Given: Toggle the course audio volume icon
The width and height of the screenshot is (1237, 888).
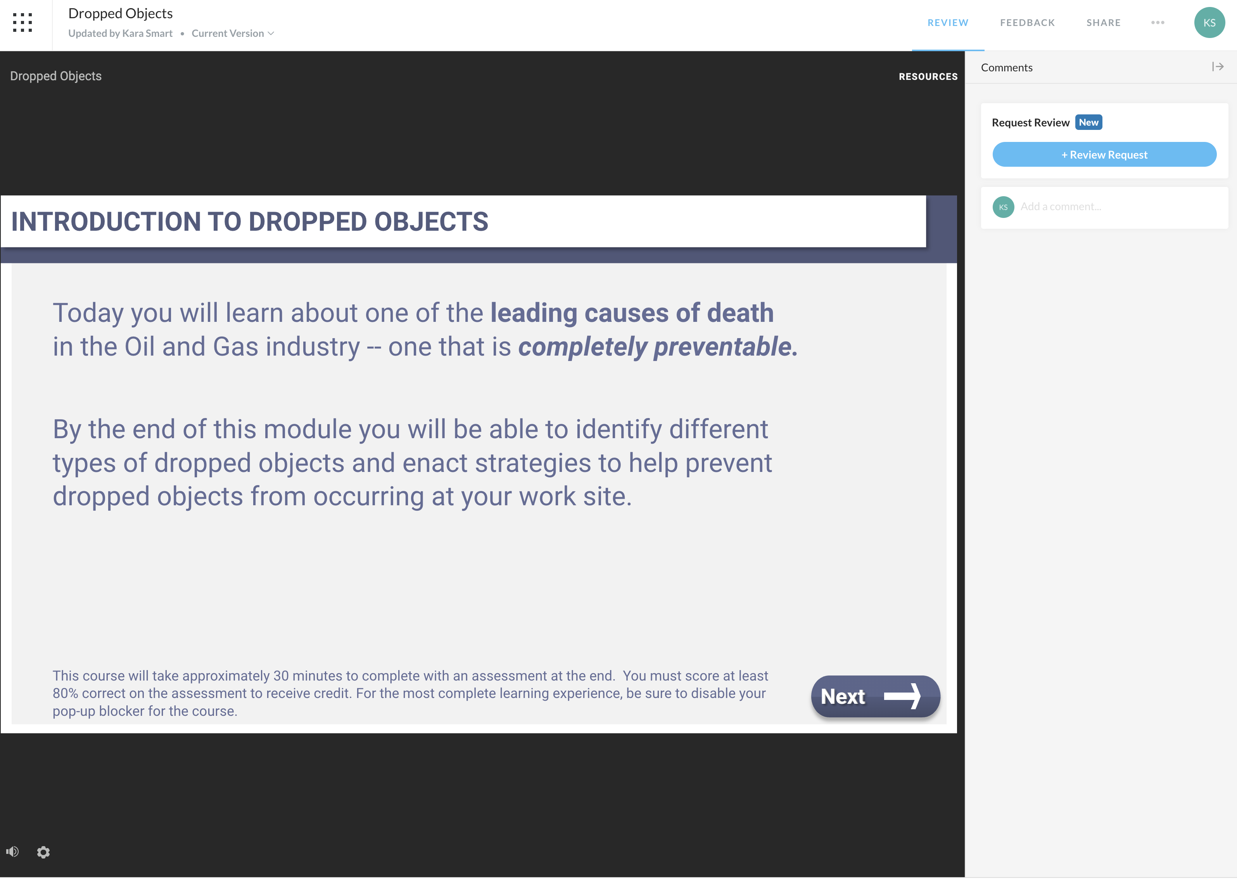Looking at the screenshot, I should 12,852.
